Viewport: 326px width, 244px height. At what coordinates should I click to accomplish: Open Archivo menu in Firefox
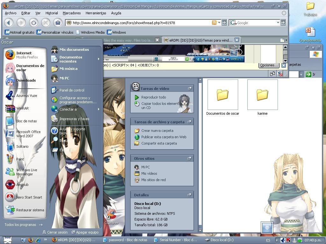[x=11, y=13]
